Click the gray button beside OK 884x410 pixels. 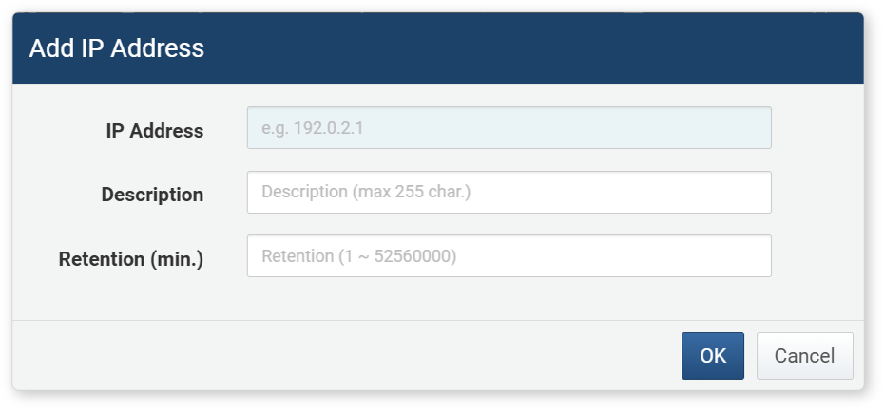804,356
